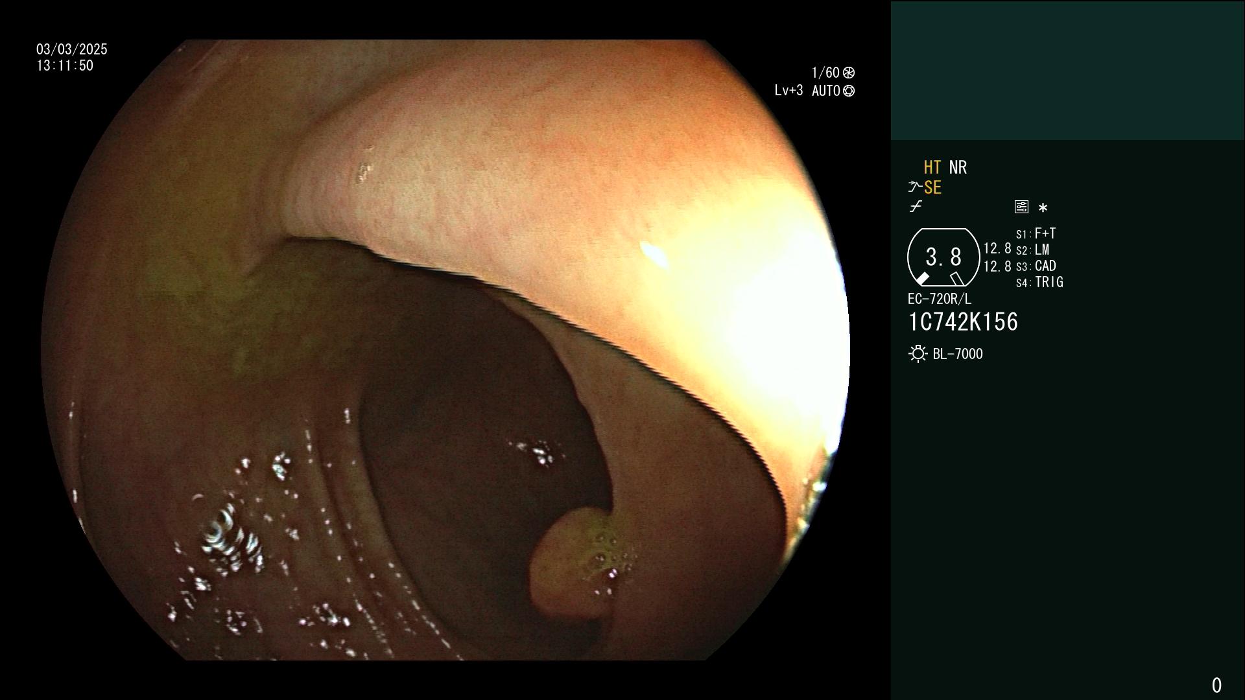
Task: Click the AUTO exposure mode label
Action: click(826, 91)
